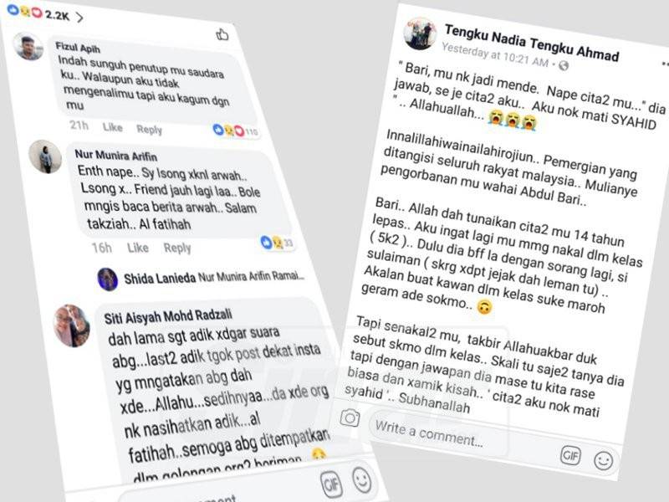Open Tengku Nadia Tengku Ahmad's profile name

click(532, 43)
